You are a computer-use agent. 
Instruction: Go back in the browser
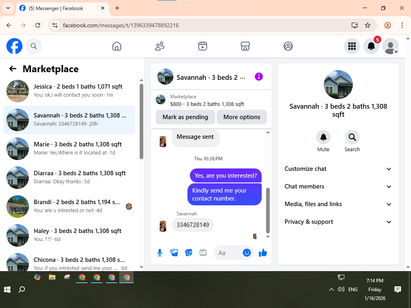(x=9, y=25)
